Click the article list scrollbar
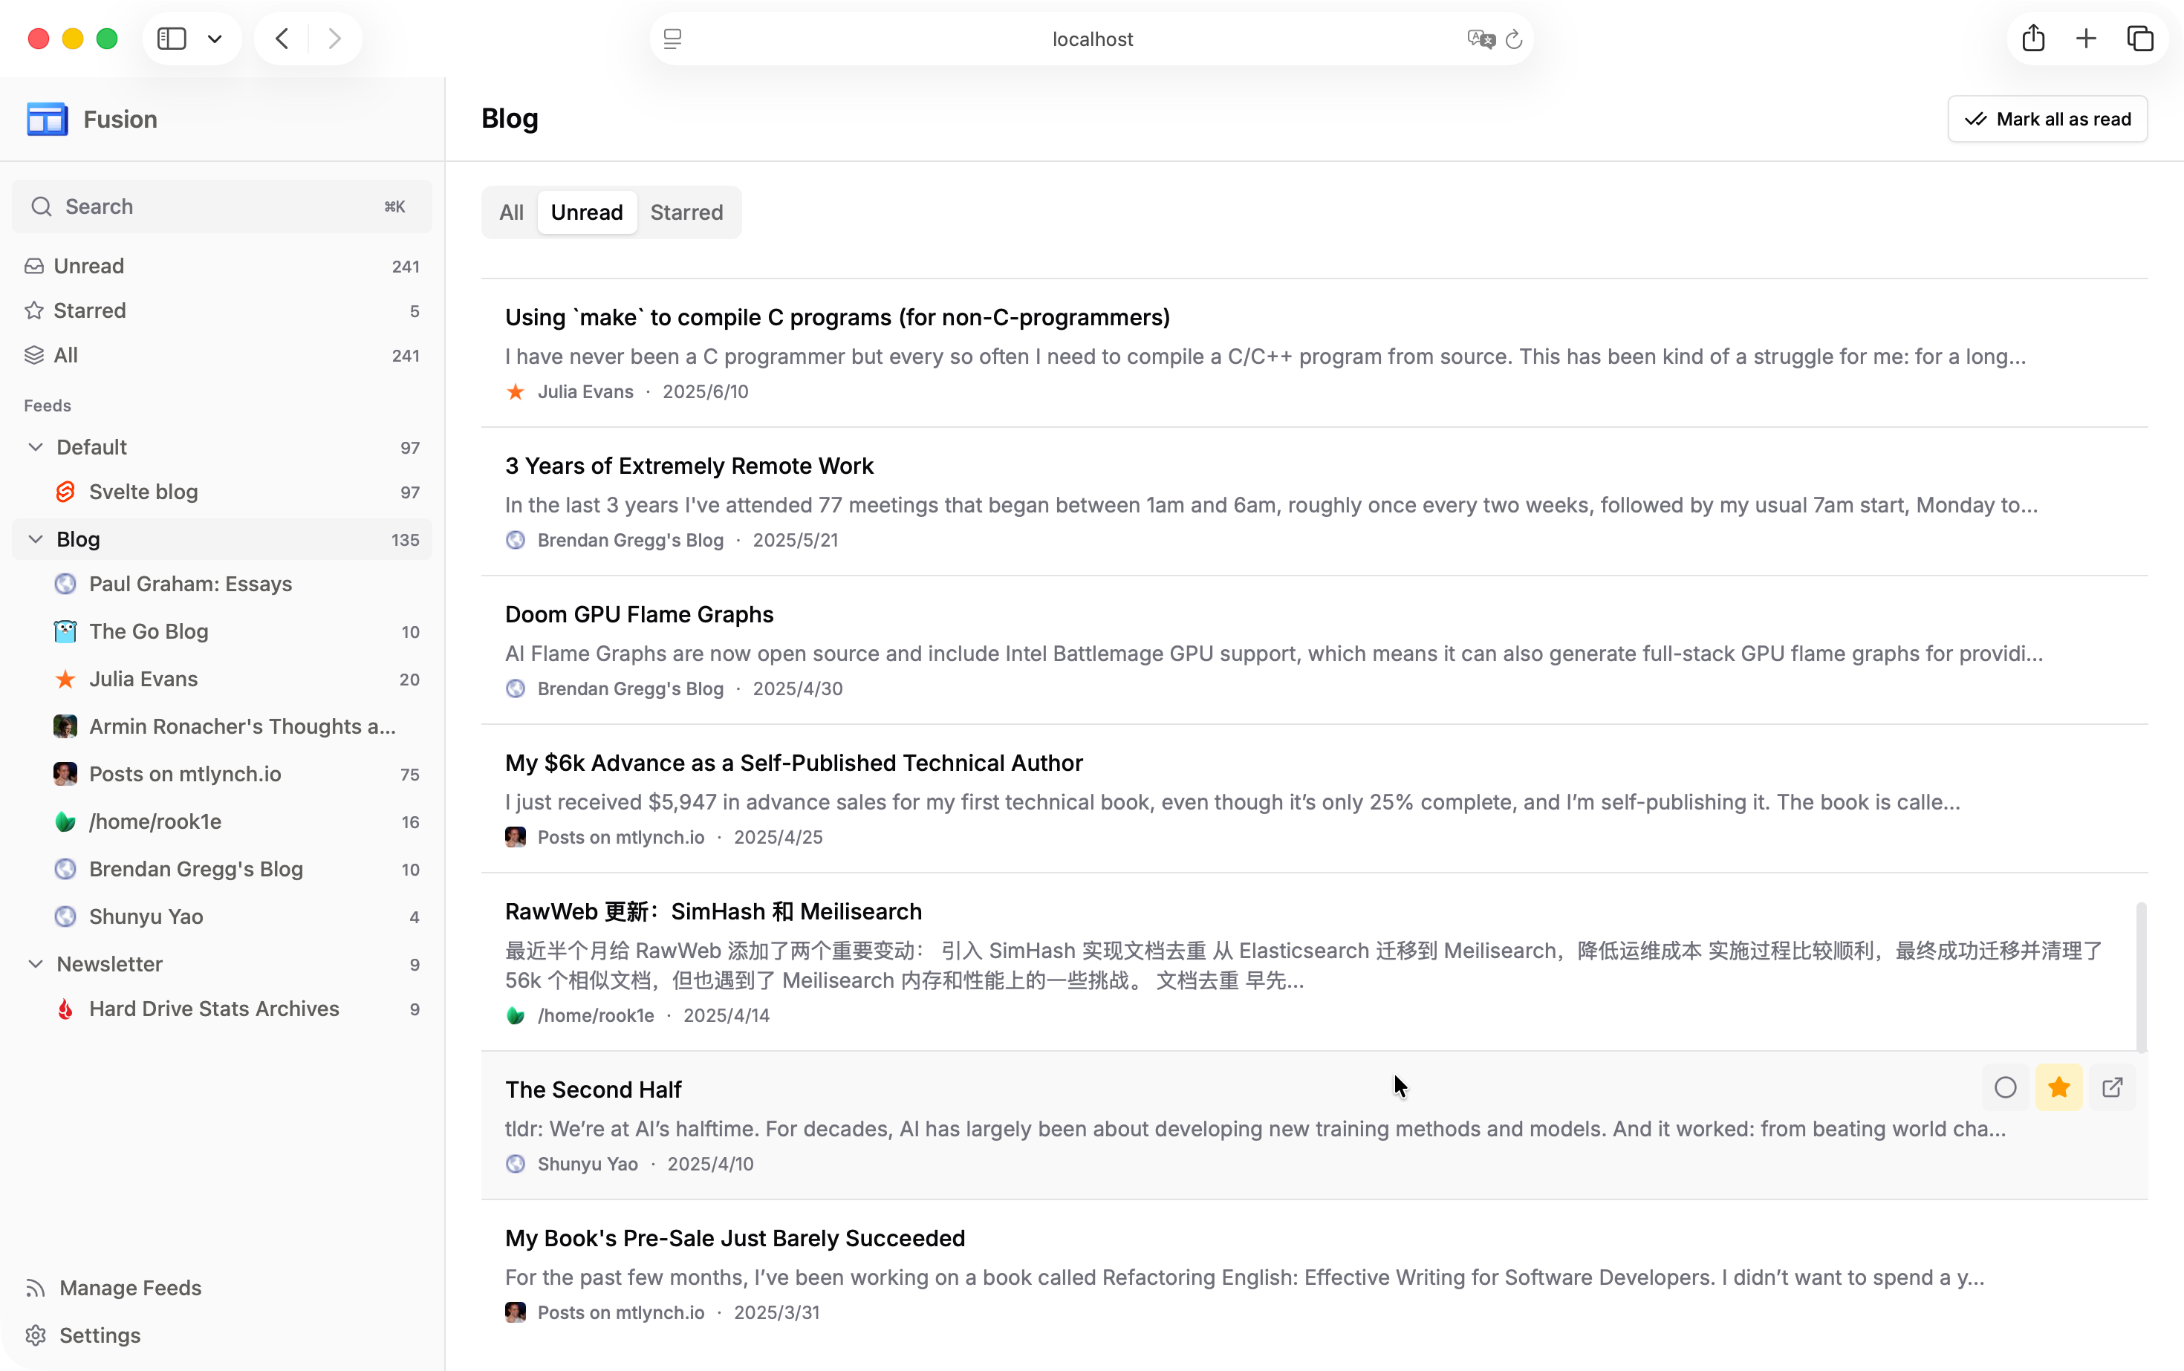 [2142, 977]
